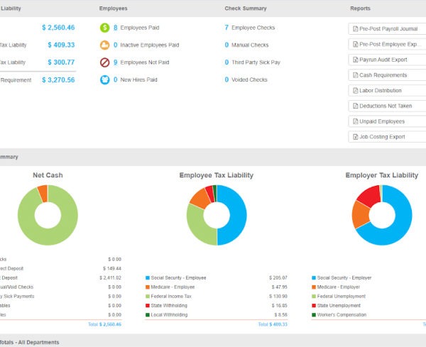Click the $ 409.33 tax liability amount
The height and width of the screenshot is (347, 426).
tap(61, 45)
